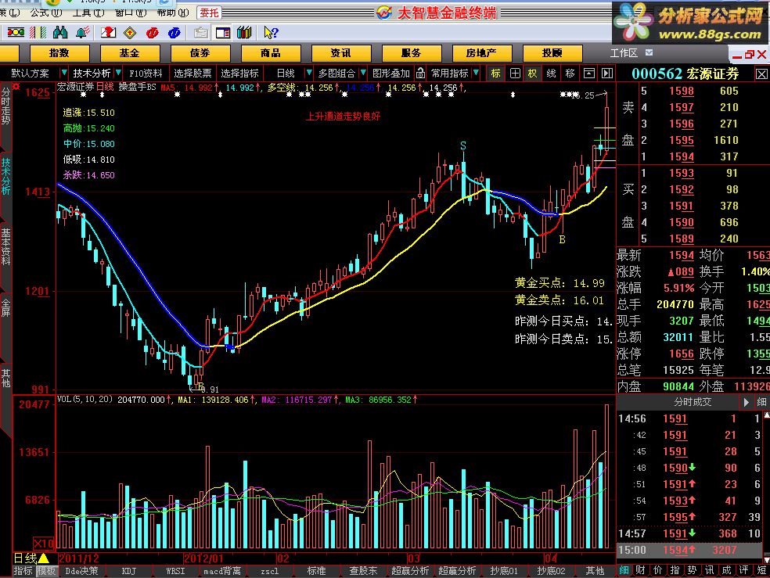The height and width of the screenshot is (578, 770).
Task: Click the 图形叠加 button
Action: click(391, 73)
